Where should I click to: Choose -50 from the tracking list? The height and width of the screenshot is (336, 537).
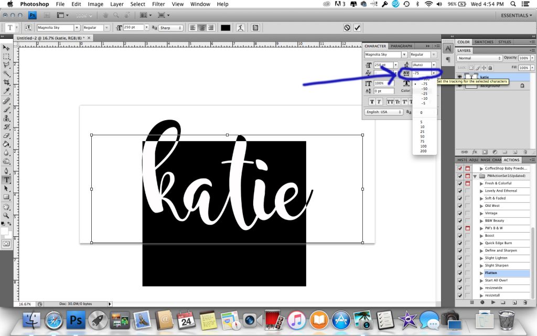pyautogui.click(x=424, y=89)
